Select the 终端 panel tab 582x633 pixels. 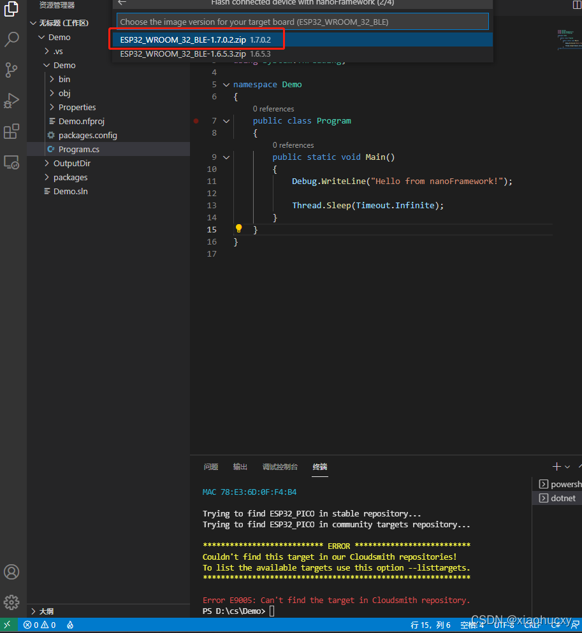click(x=320, y=467)
